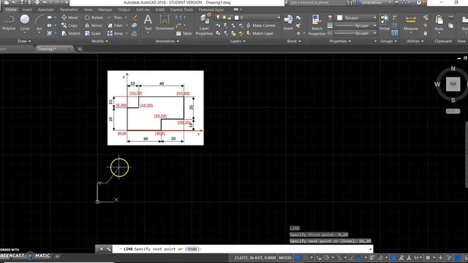Select the Circle draw tool
Screen dimensions: 468x263
[x=25, y=23]
